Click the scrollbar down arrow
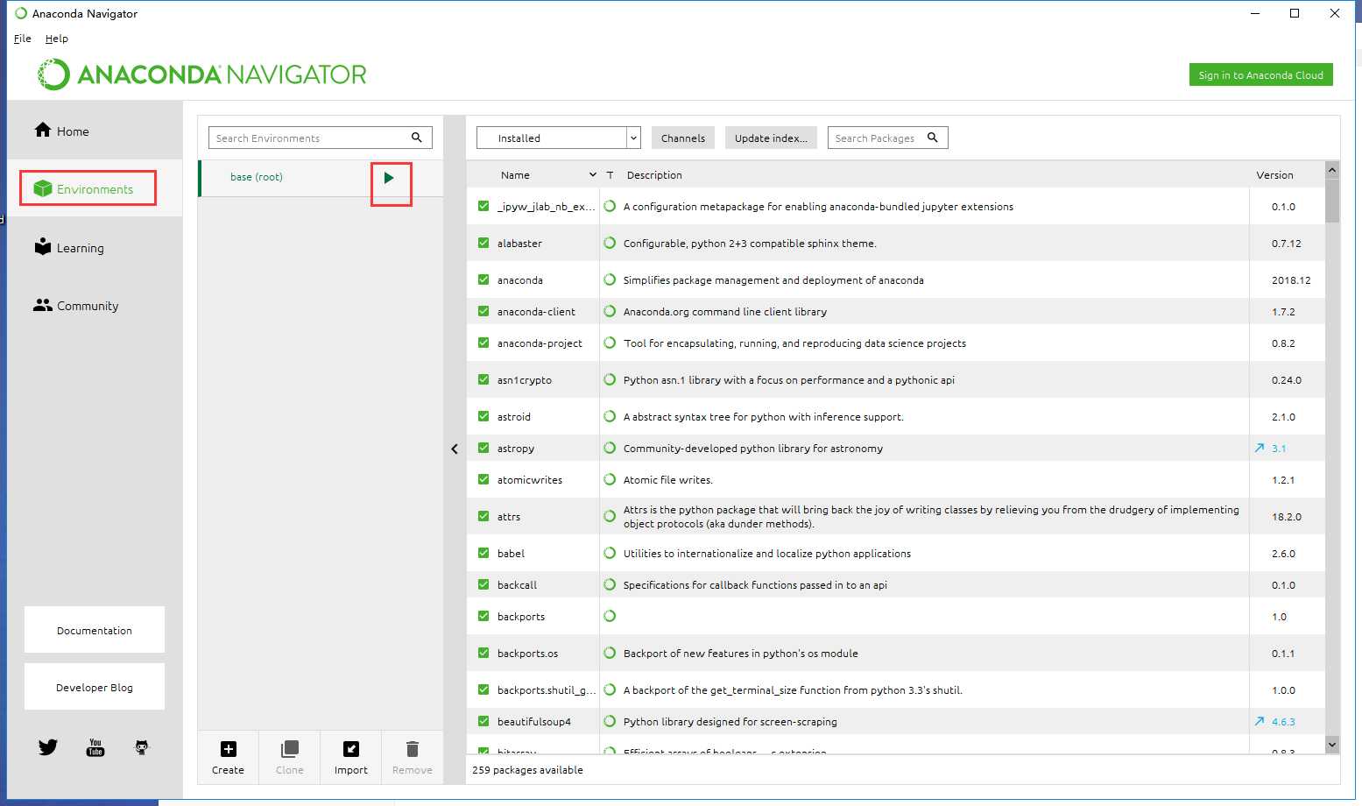Screen dimensions: 1362x806 (1332, 745)
